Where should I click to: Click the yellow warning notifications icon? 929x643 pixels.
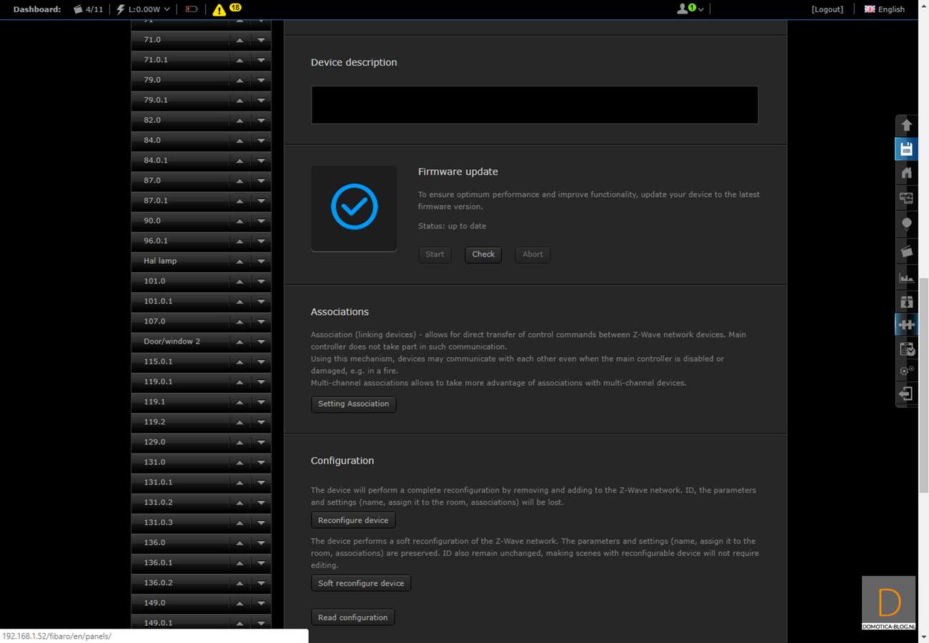click(x=219, y=9)
